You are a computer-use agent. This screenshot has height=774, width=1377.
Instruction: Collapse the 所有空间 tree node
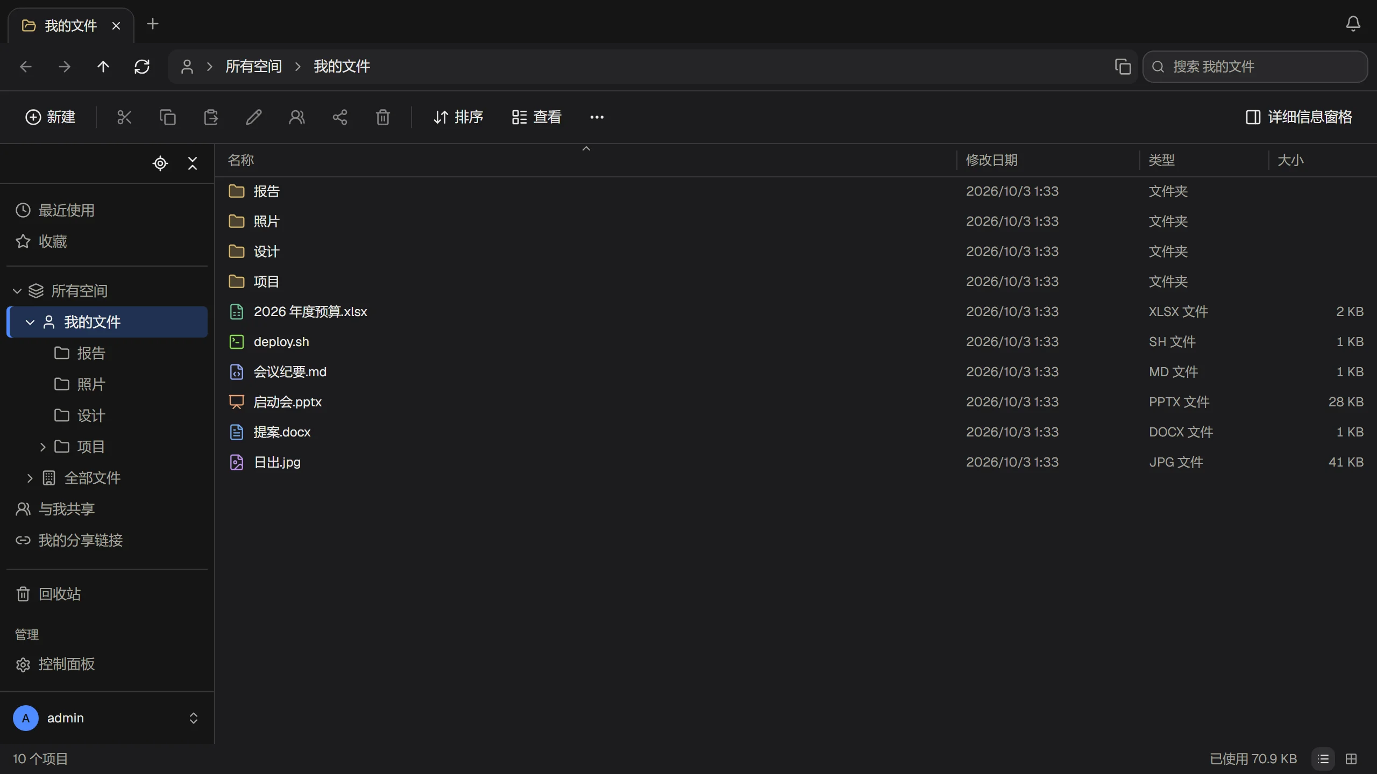[17, 291]
